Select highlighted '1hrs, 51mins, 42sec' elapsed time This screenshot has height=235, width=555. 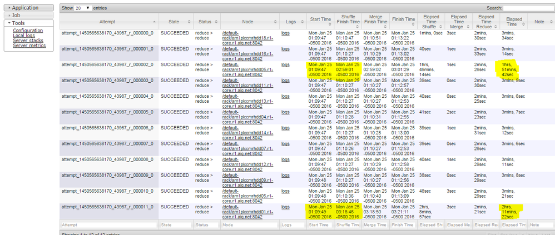pos(509,69)
